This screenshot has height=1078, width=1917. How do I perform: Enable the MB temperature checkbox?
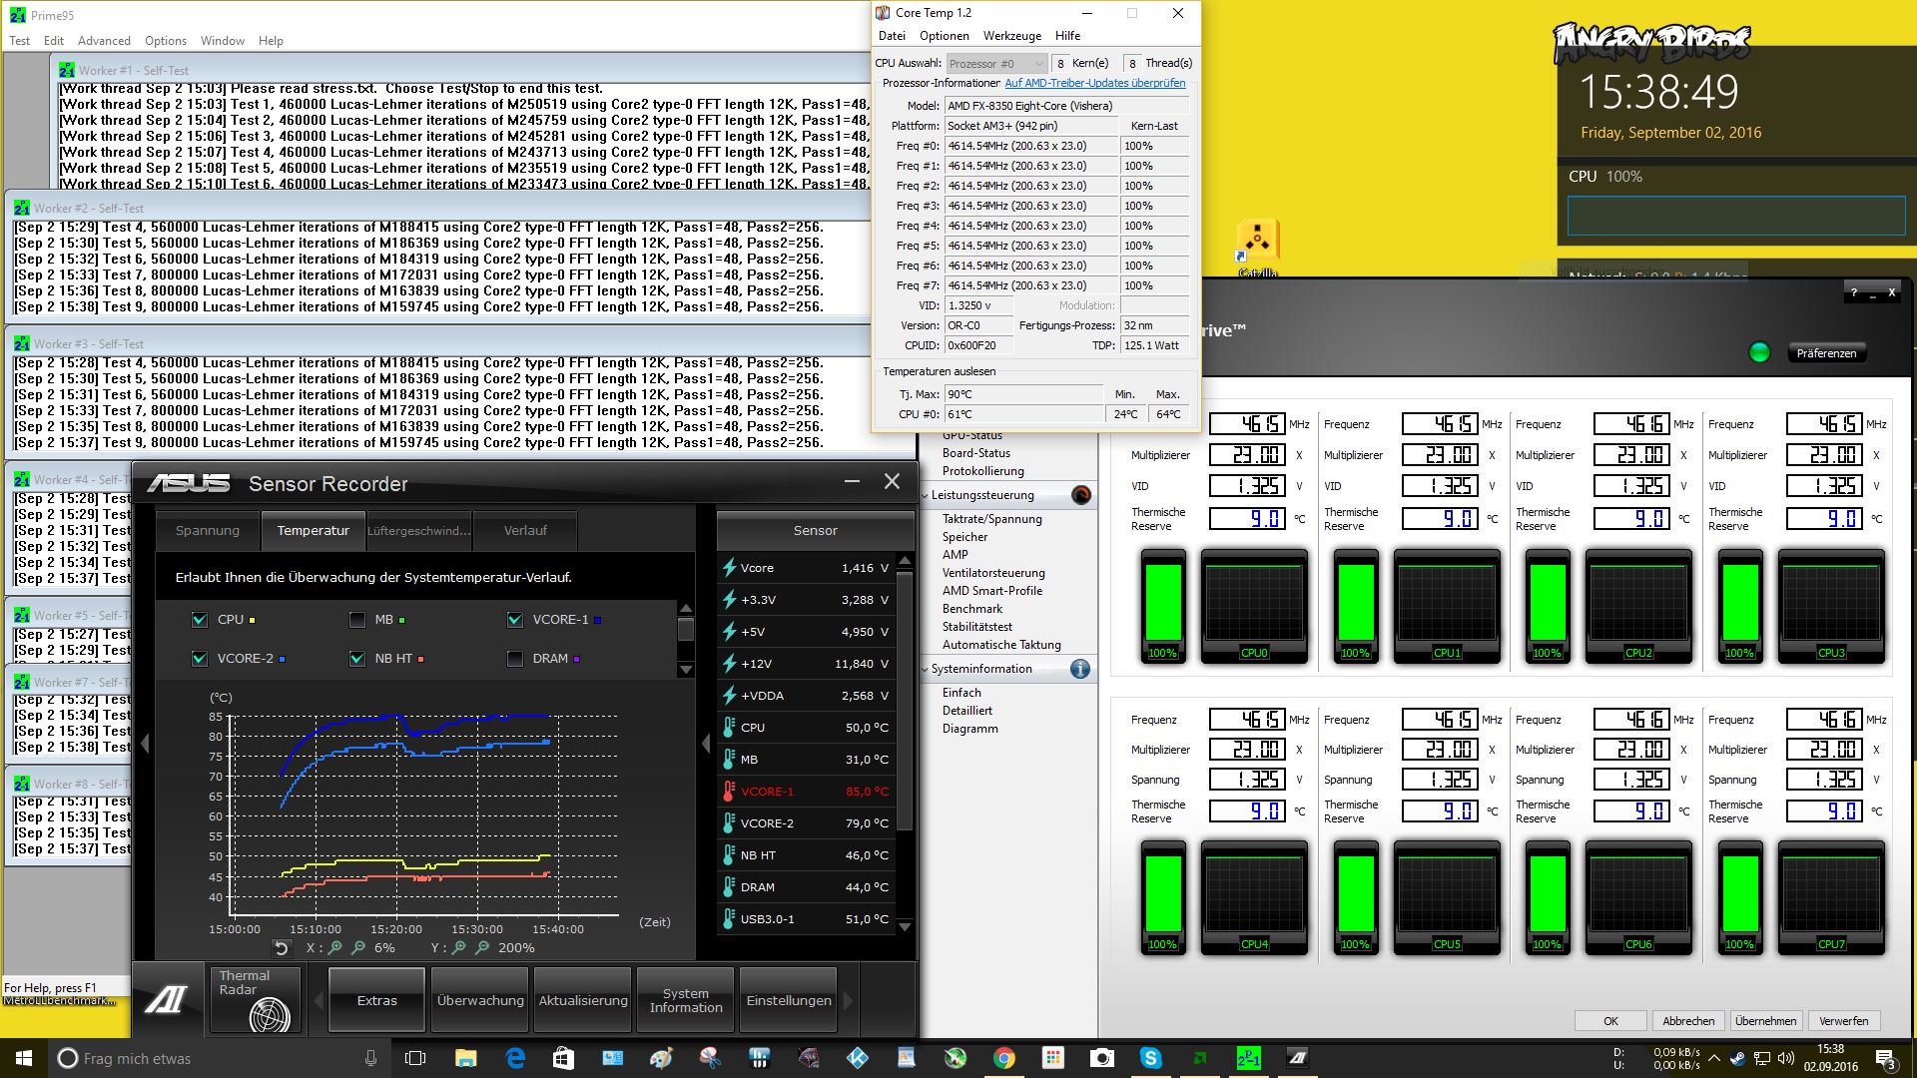357,620
